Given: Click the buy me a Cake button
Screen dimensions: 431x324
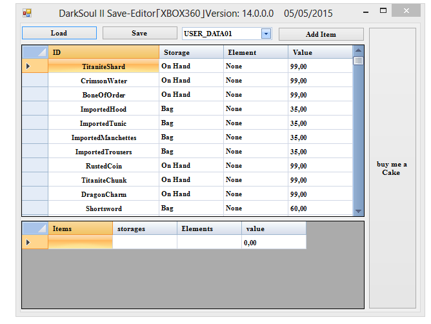Looking at the screenshot, I should (x=392, y=168).
